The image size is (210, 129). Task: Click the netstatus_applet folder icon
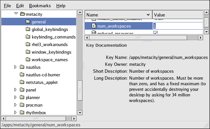tap(22, 82)
